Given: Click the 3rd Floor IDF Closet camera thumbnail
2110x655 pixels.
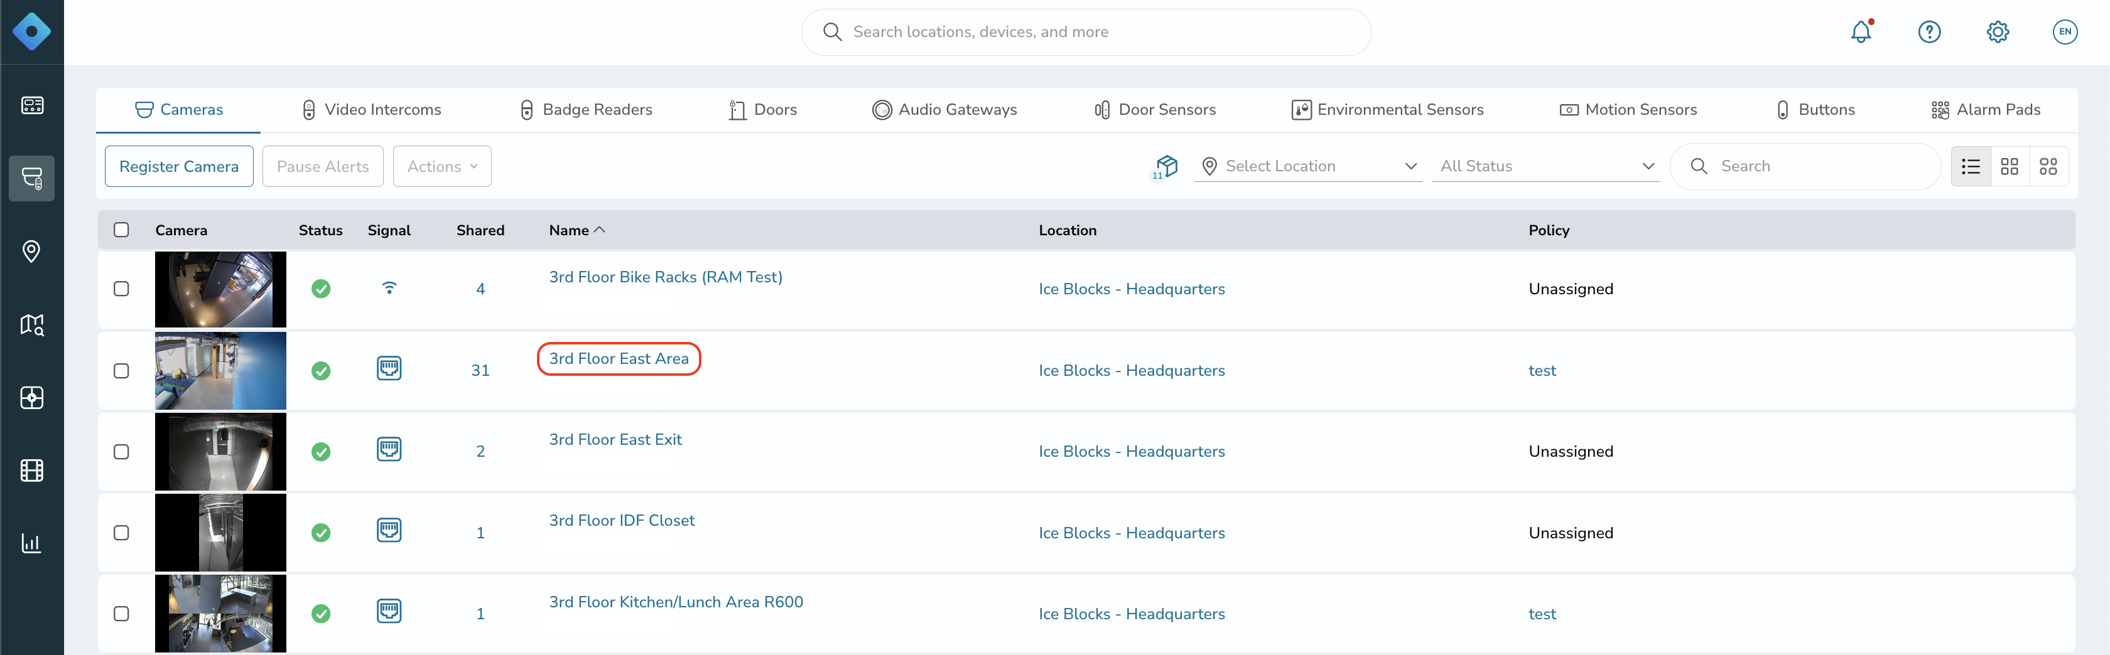Looking at the screenshot, I should (x=220, y=532).
